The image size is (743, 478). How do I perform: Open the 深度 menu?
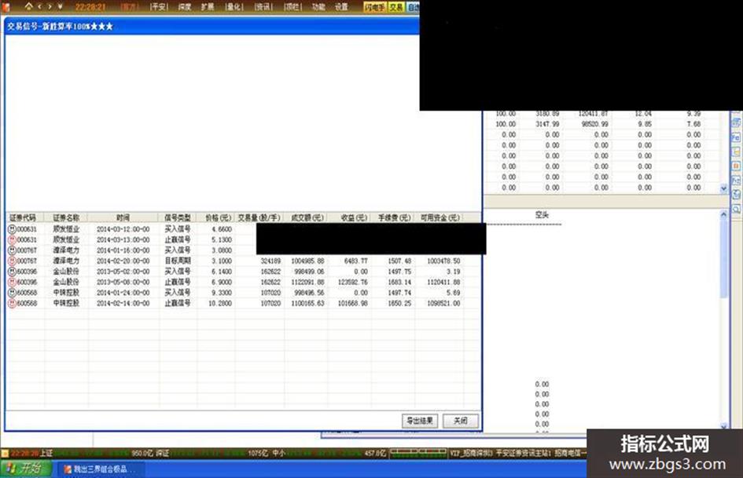[x=184, y=6]
